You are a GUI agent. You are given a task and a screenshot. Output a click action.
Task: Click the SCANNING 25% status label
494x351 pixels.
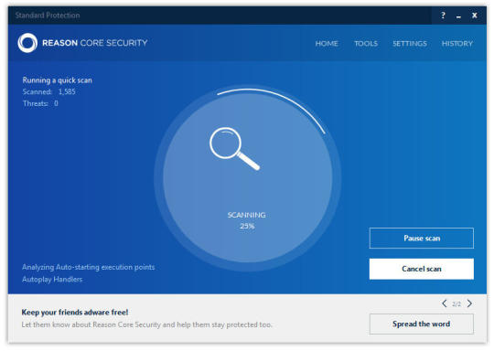[x=247, y=220]
